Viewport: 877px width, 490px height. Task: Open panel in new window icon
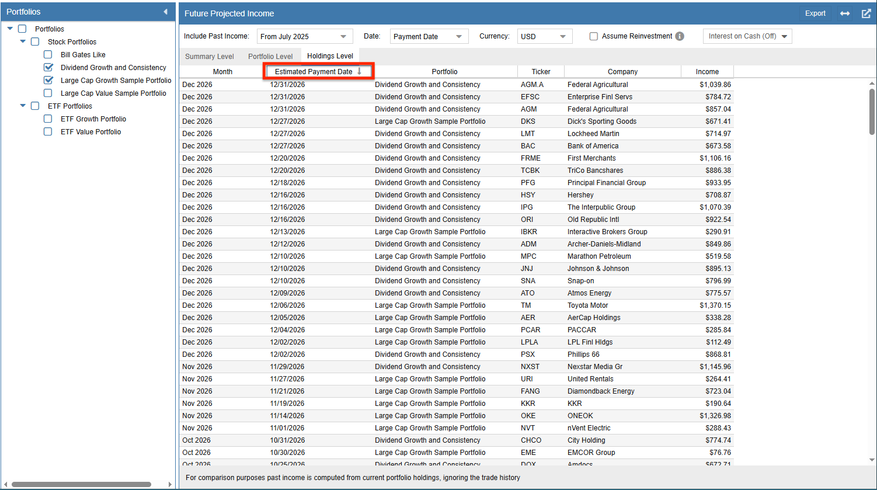pyautogui.click(x=866, y=13)
